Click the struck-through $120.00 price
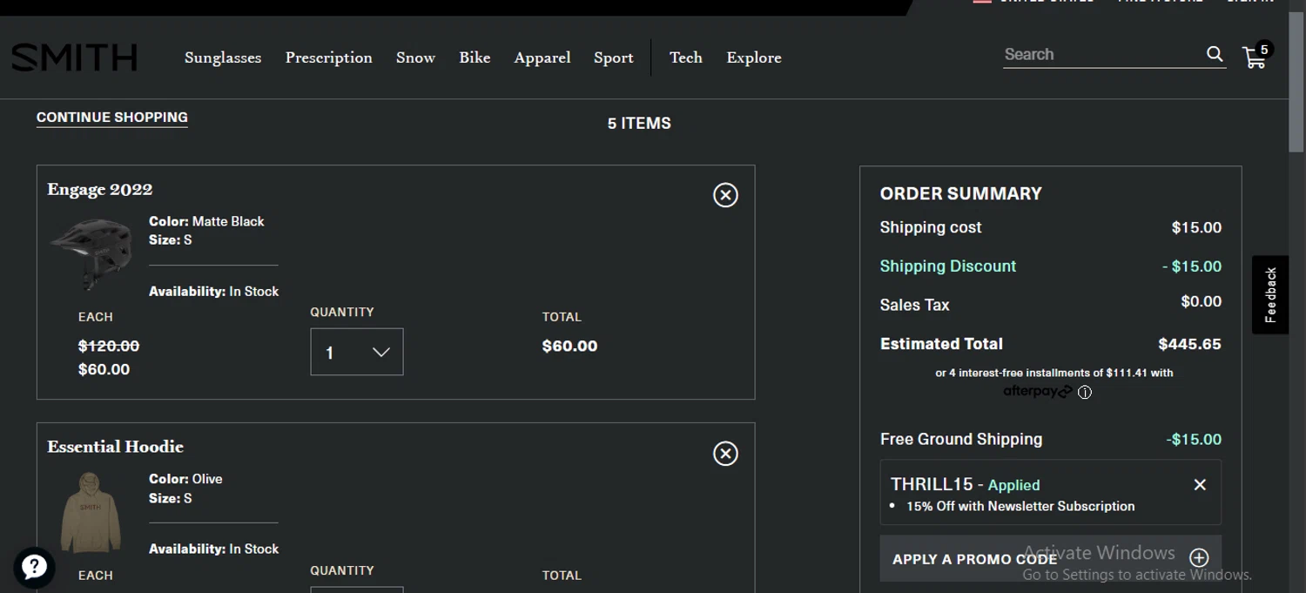1306x593 pixels. coord(109,346)
